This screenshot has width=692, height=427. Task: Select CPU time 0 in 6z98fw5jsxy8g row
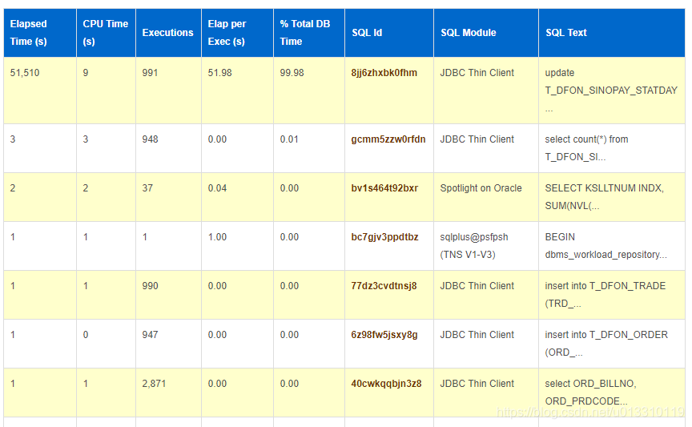click(x=106, y=344)
